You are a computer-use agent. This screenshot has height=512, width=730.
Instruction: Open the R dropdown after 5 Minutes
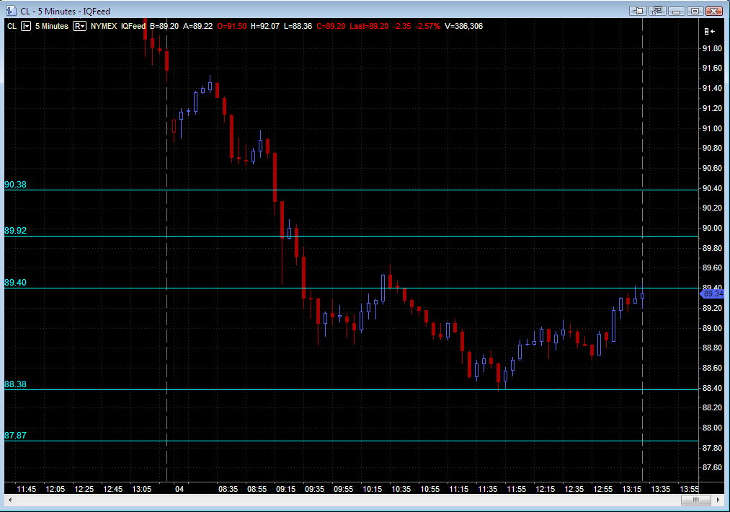[x=79, y=26]
